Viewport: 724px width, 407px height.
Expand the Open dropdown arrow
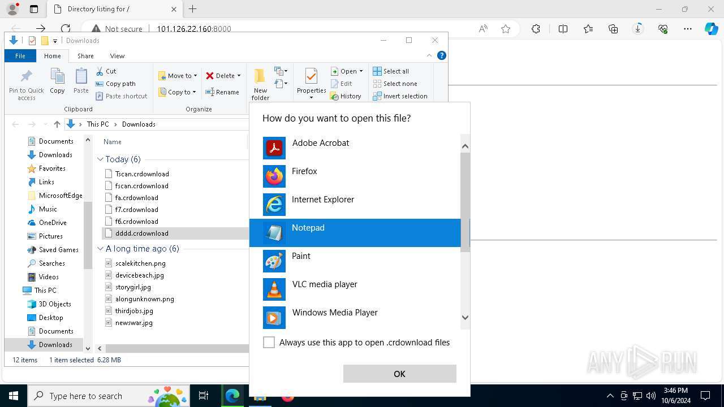361,71
